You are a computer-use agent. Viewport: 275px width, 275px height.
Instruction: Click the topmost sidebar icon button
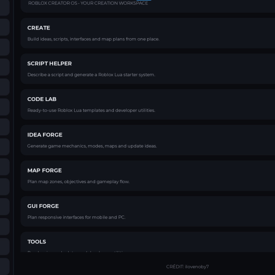(5, 8)
